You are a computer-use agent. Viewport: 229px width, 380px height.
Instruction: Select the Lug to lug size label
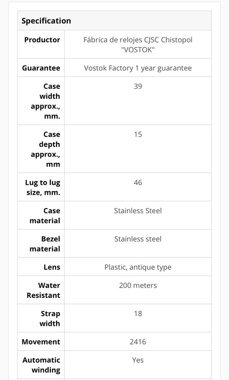(x=43, y=187)
